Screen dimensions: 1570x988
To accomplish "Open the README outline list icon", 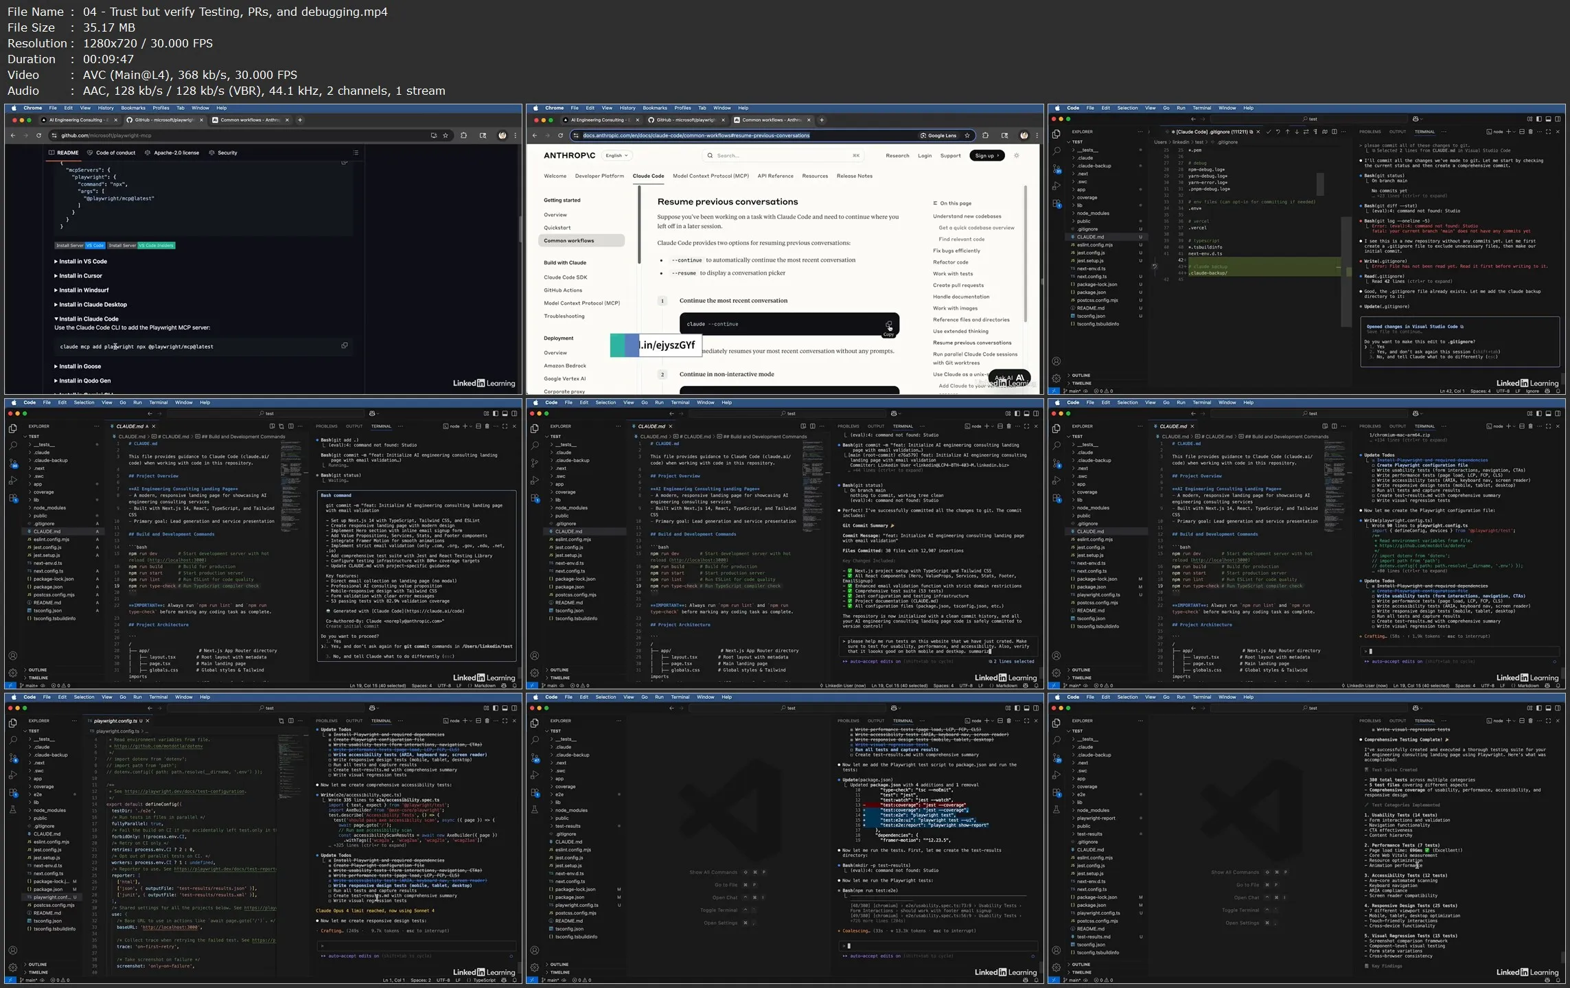I will point(356,152).
